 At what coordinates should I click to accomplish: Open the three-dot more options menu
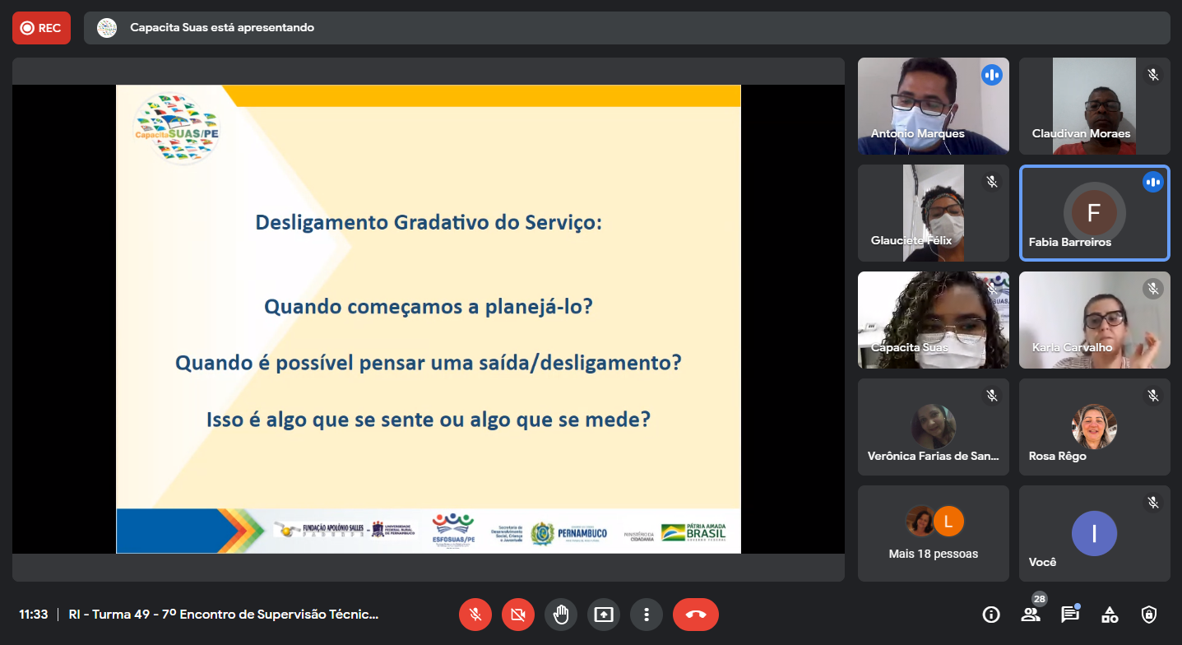pos(647,615)
